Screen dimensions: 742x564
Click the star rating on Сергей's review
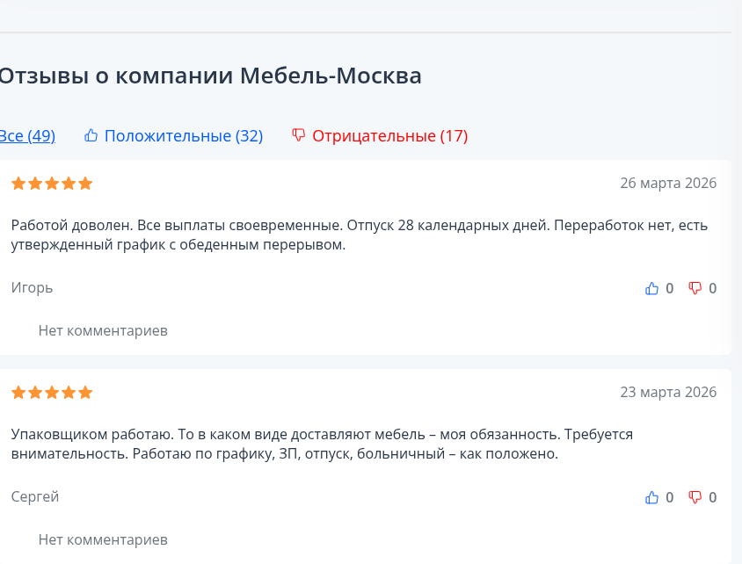pyautogui.click(x=52, y=393)
